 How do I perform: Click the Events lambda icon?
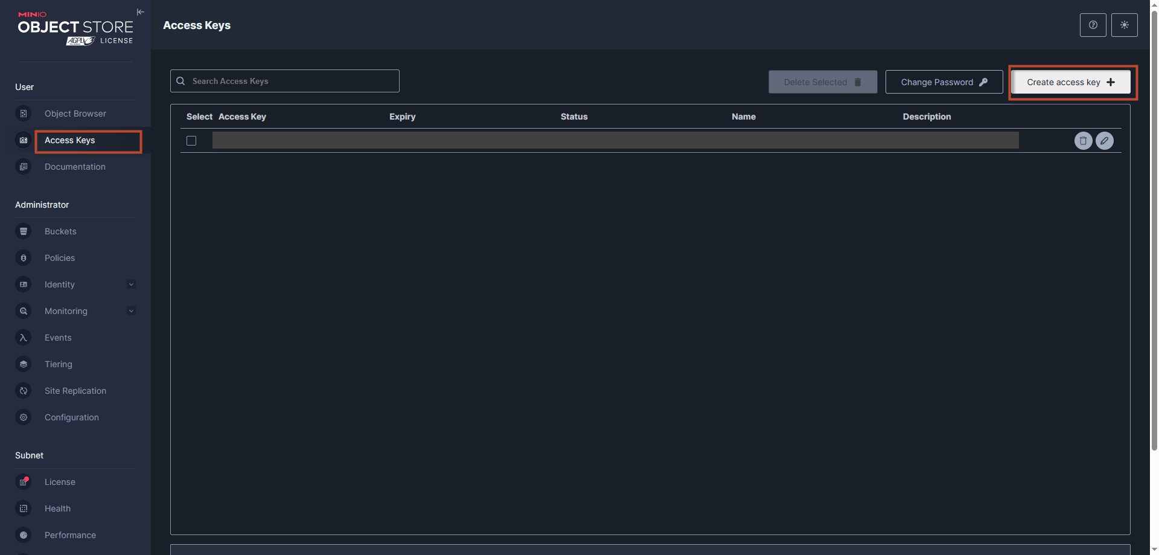point(24,338)
